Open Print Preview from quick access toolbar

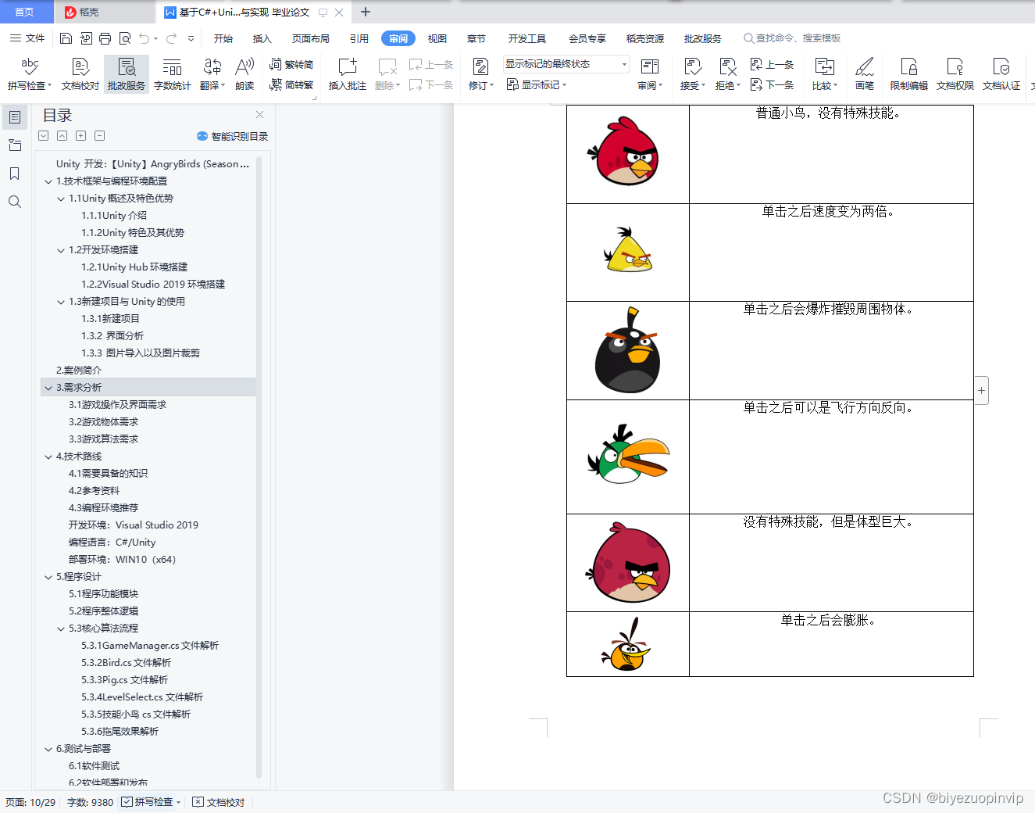(x=124, y=38)
